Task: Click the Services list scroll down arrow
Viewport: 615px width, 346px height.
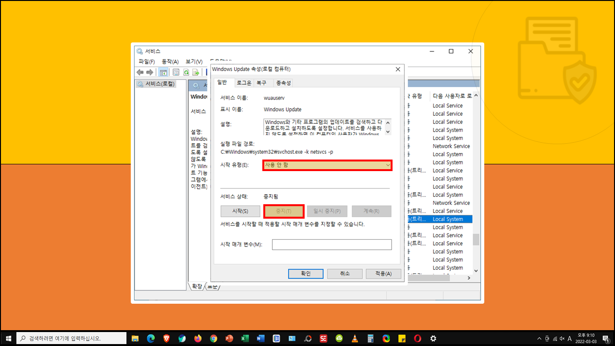Action: 476,271
